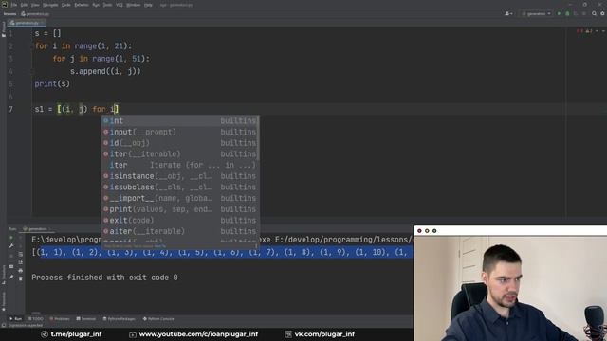Click the wrench icon in Run panel
Image resolution: width=607 pixels, height=341 pixels.
pyautogui.click(x=11, y=246)
